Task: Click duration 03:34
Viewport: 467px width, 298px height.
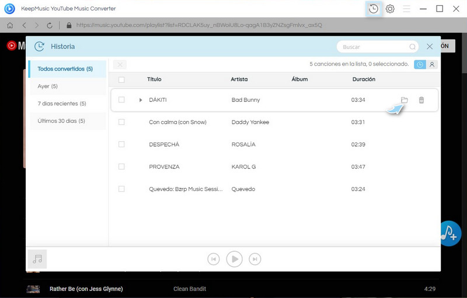Action: coord(358,100)
